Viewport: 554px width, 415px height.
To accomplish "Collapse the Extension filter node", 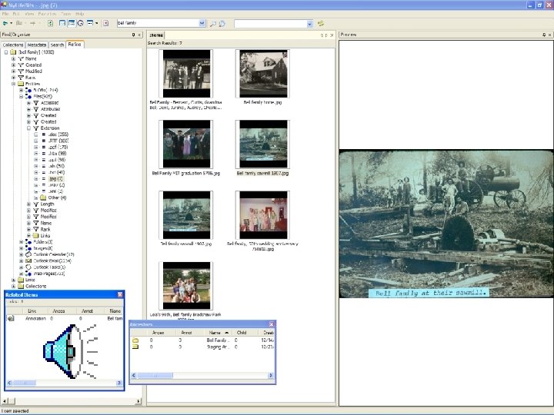I will pos(28,128).
